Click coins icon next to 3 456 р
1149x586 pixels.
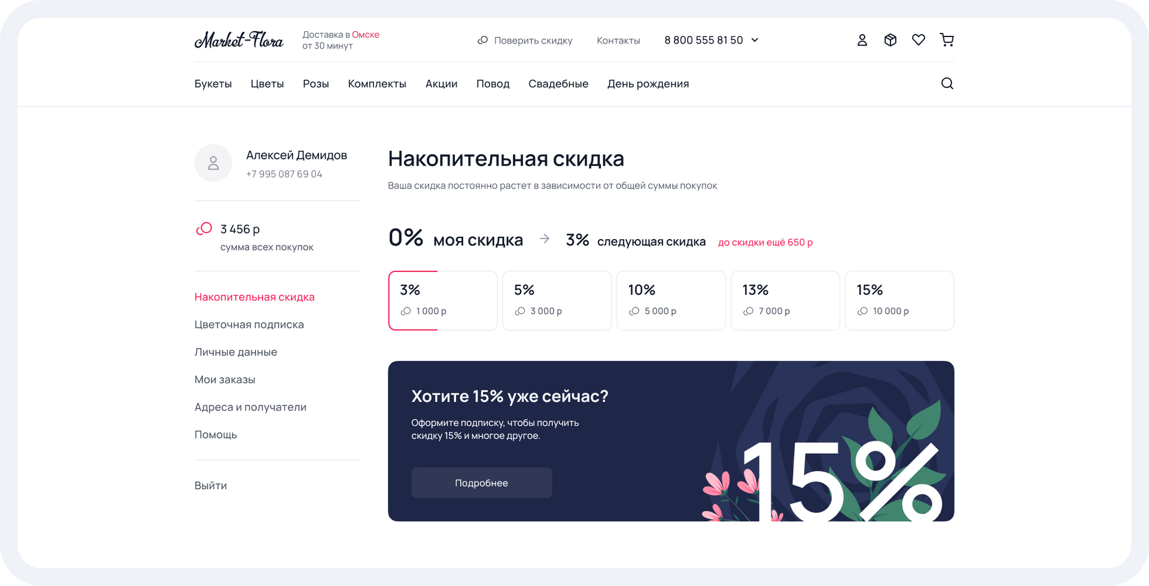click(x=204, y=228)
